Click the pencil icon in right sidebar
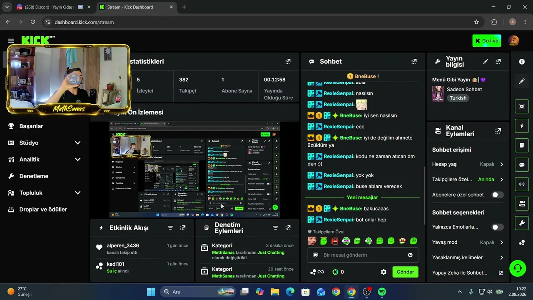 (522, 81)
